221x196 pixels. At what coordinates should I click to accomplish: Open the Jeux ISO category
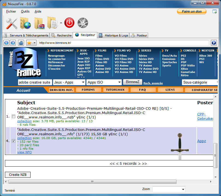tap(83, 59)
